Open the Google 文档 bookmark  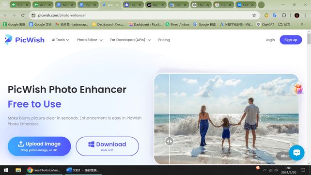pyautogui.click(x=40, y=24)
